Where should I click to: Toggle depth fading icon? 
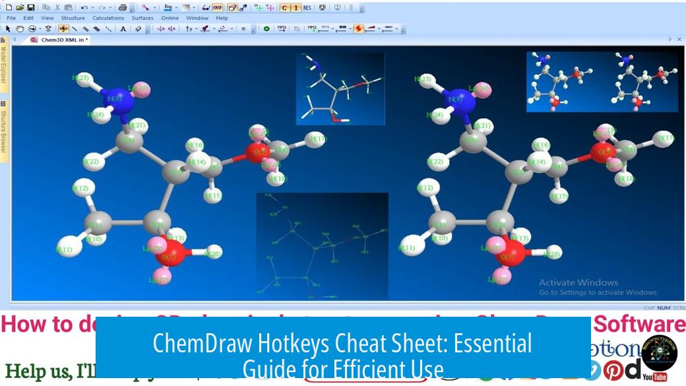tap(243, 7)
